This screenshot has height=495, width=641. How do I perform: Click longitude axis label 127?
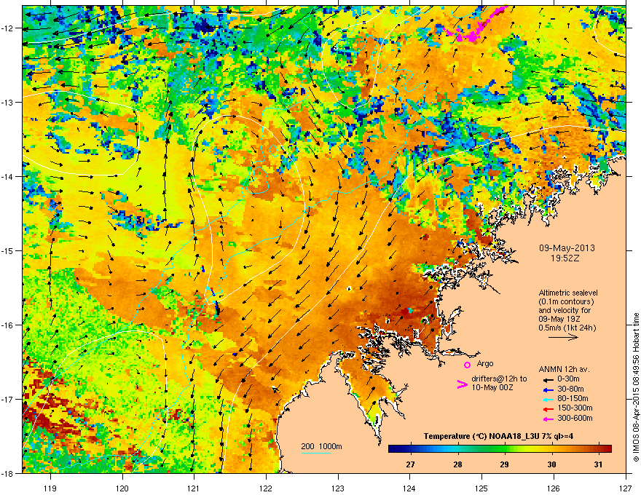click(x=626, y=488)
